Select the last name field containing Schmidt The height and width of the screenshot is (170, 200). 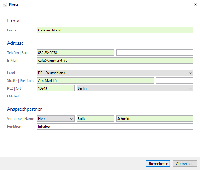click(155, 119)
